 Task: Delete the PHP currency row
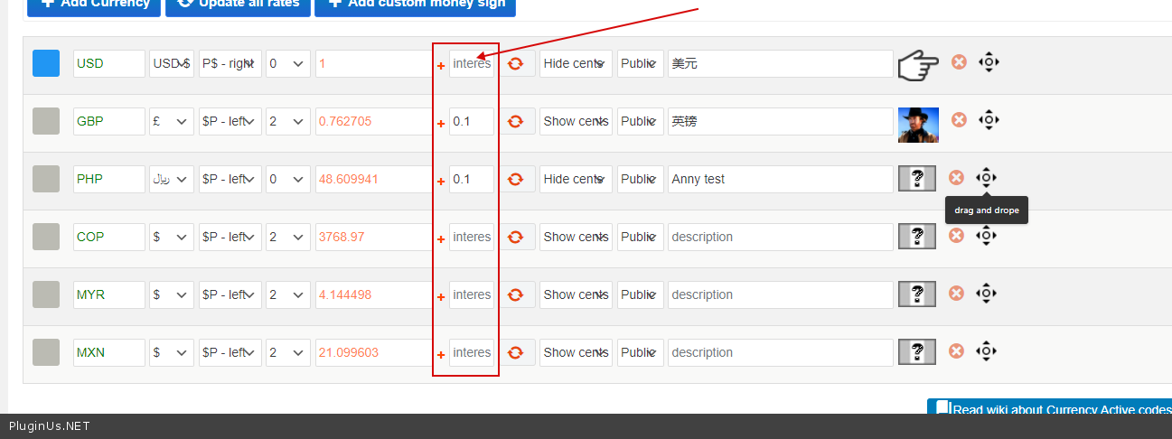click(x=956, y=177)
